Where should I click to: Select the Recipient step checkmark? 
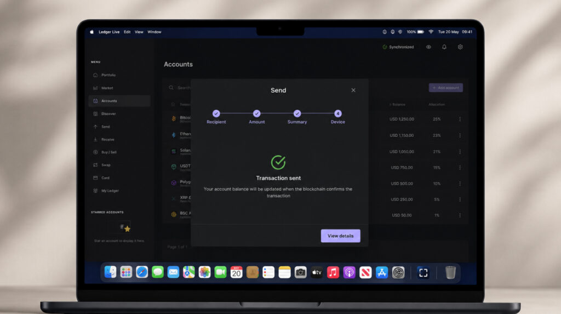[x=216, y=113]
